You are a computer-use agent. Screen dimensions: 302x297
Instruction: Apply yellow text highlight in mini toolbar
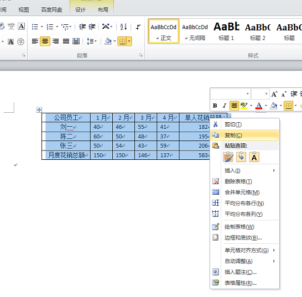(x=244, y=106)
